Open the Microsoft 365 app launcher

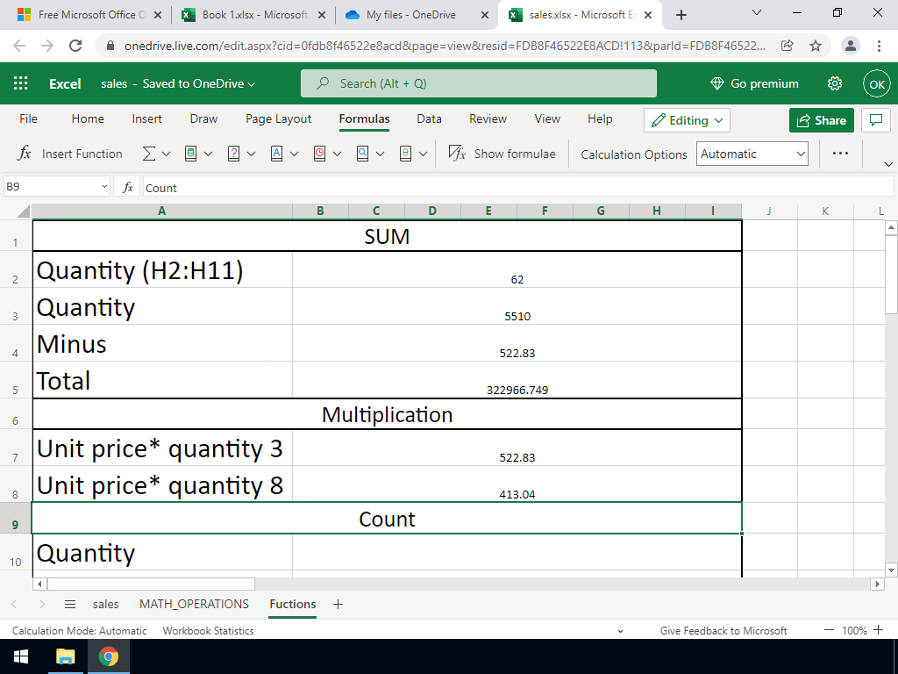21,83
